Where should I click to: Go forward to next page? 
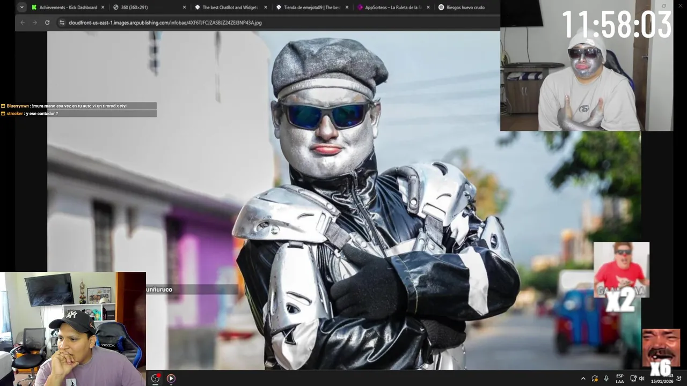tap(35, 23)
